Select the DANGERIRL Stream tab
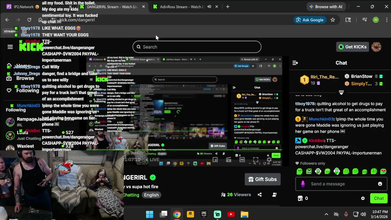 112,7
